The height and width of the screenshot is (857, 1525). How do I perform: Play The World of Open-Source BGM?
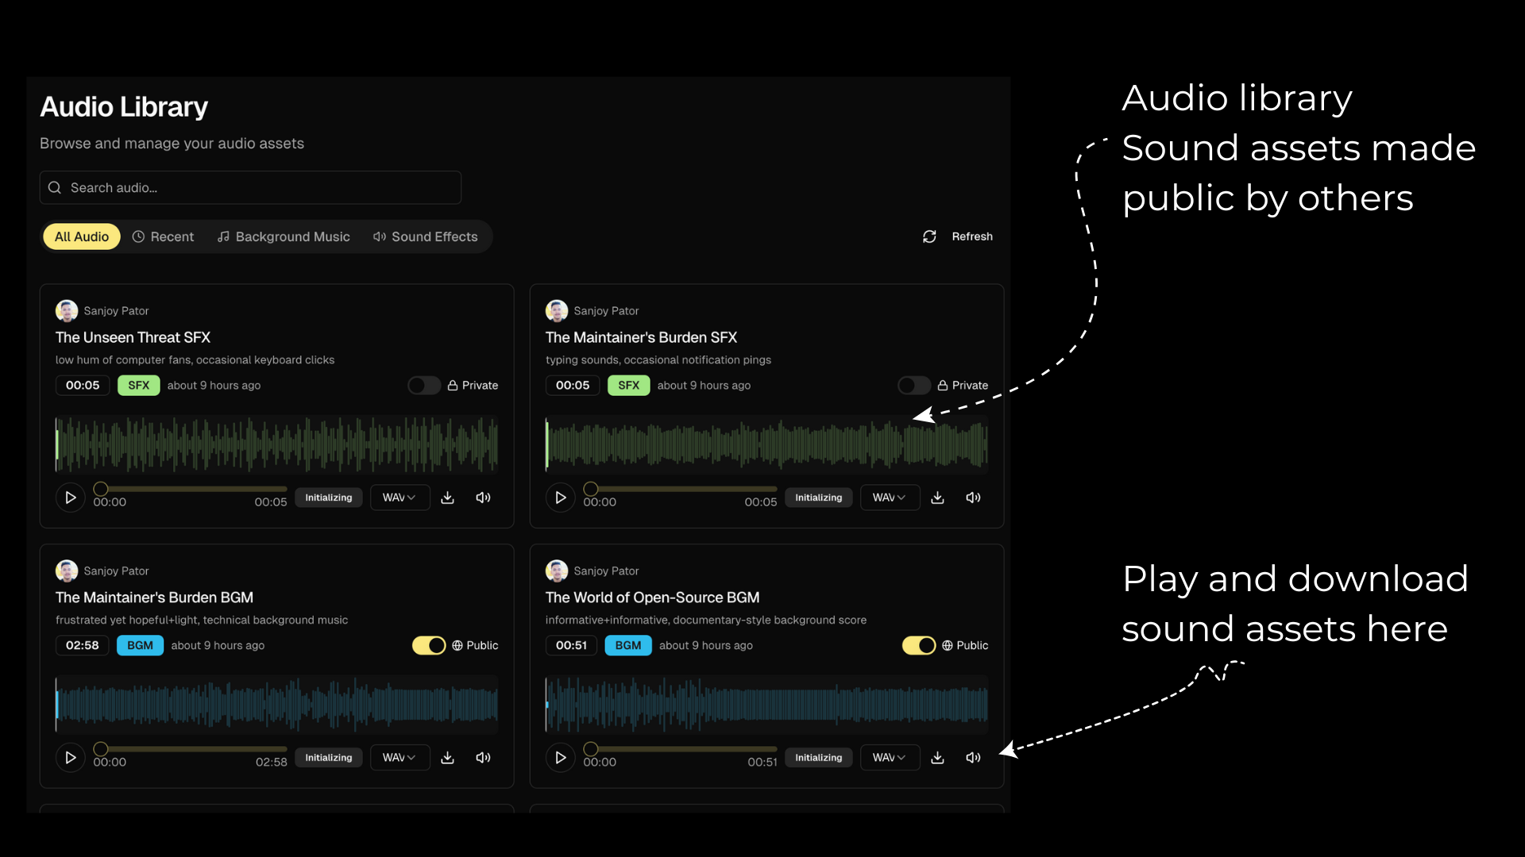tap(560, 758)
